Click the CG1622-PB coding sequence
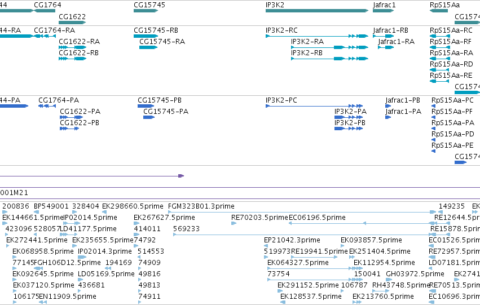This screenshot has height=305, width=480. (69, 129)
